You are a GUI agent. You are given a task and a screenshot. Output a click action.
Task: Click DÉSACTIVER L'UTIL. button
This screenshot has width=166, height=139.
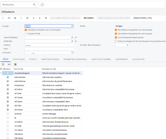143,18
